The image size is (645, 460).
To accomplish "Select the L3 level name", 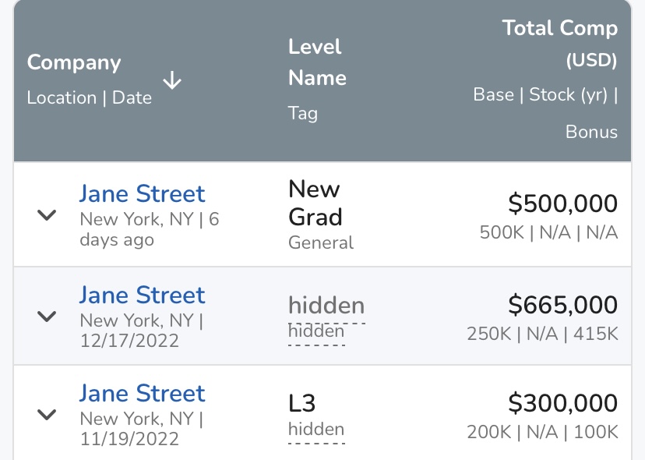I will (x=302, y=403).
